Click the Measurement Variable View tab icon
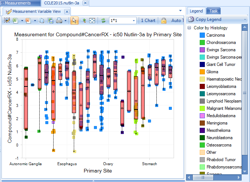This screenshot has width=250, height=182. (x=8, y=11)
